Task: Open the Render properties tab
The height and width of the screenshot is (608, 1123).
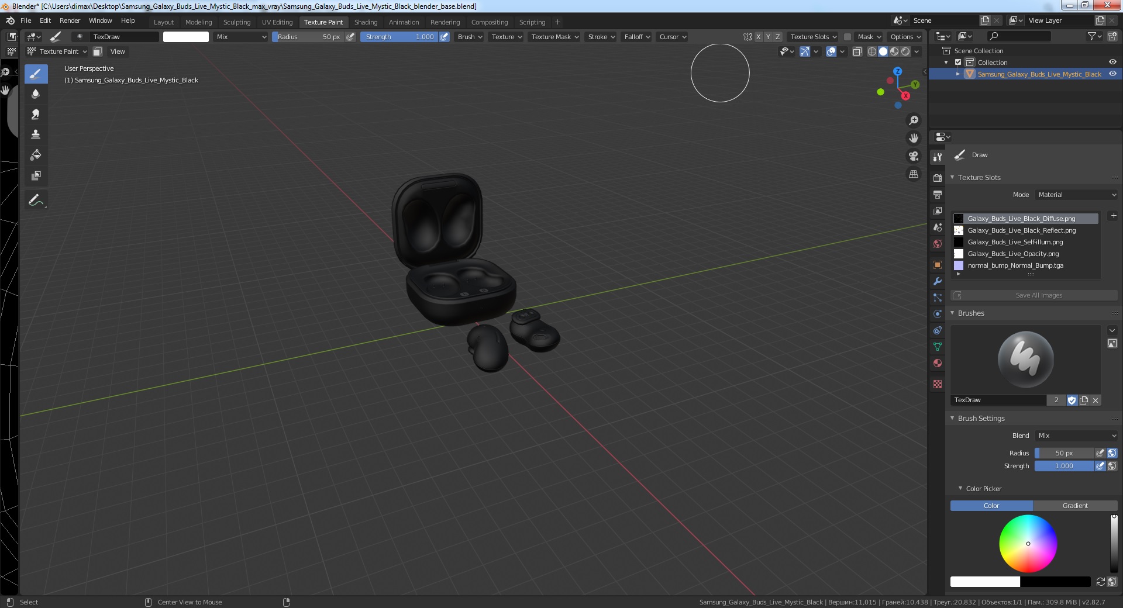Action: [x=938, y=178]
